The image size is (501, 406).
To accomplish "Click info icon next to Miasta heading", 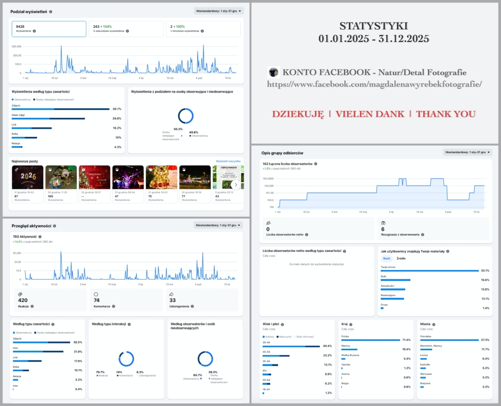I will tap(433, 324).
